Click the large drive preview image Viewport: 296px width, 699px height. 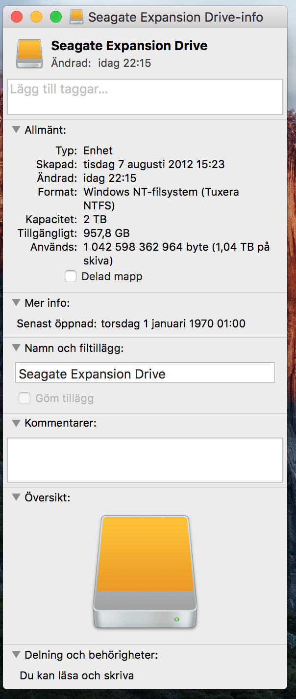click(145, 572)
